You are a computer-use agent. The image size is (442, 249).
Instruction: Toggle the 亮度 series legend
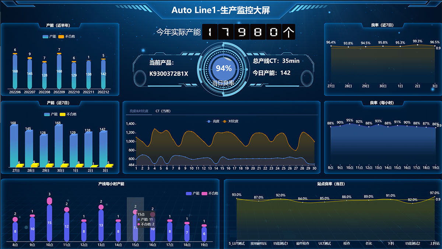[x=213, y=121]
